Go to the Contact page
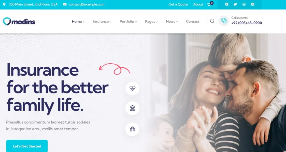Image resolution: width=286 pixels, height=152 pixels. (193, 21)
